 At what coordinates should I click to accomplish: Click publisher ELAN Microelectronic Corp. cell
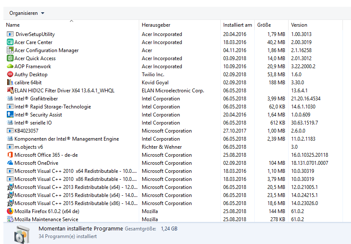click(x=173, y=91)
